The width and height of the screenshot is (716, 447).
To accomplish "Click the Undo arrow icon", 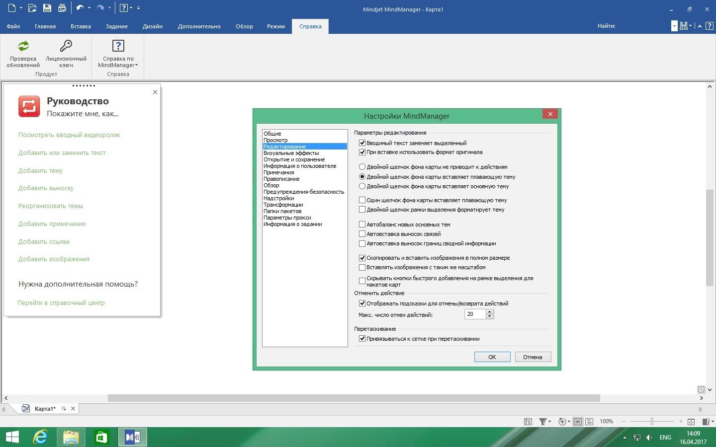I will pyautogui.click(x=80, y=8).
